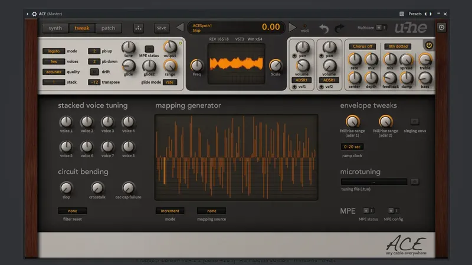Screen dimensions: 472x265
Task: Click the osc cap failure knob
Action: click(x=128, y=188)
